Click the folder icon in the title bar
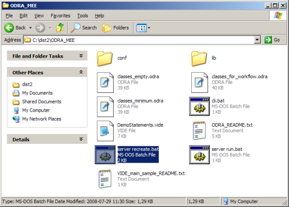This screenshot has width=289, height=207. 6,5
